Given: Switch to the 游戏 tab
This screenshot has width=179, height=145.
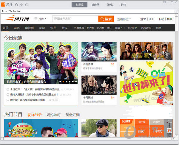Looking at the screenshot, I should pyautogui.click(x=110, y=5).
